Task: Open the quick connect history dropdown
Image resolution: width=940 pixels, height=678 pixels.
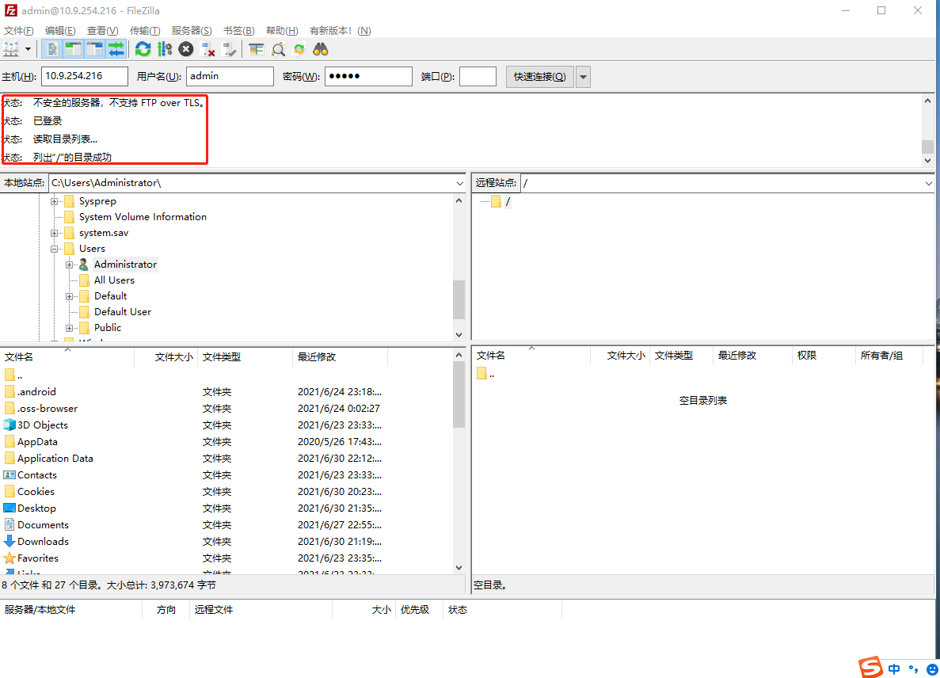Action: pyautogui.click(x=584, y=77)
